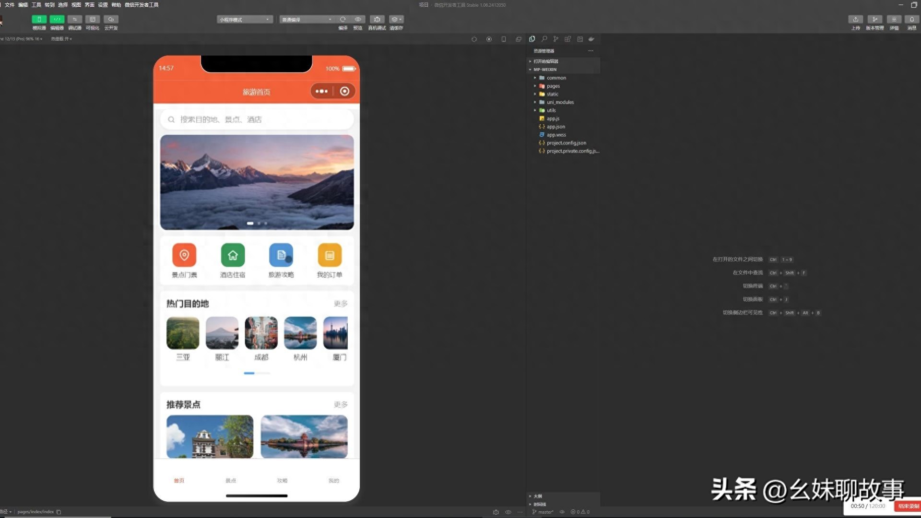Open 云开发 cloud development

point(111,19)
